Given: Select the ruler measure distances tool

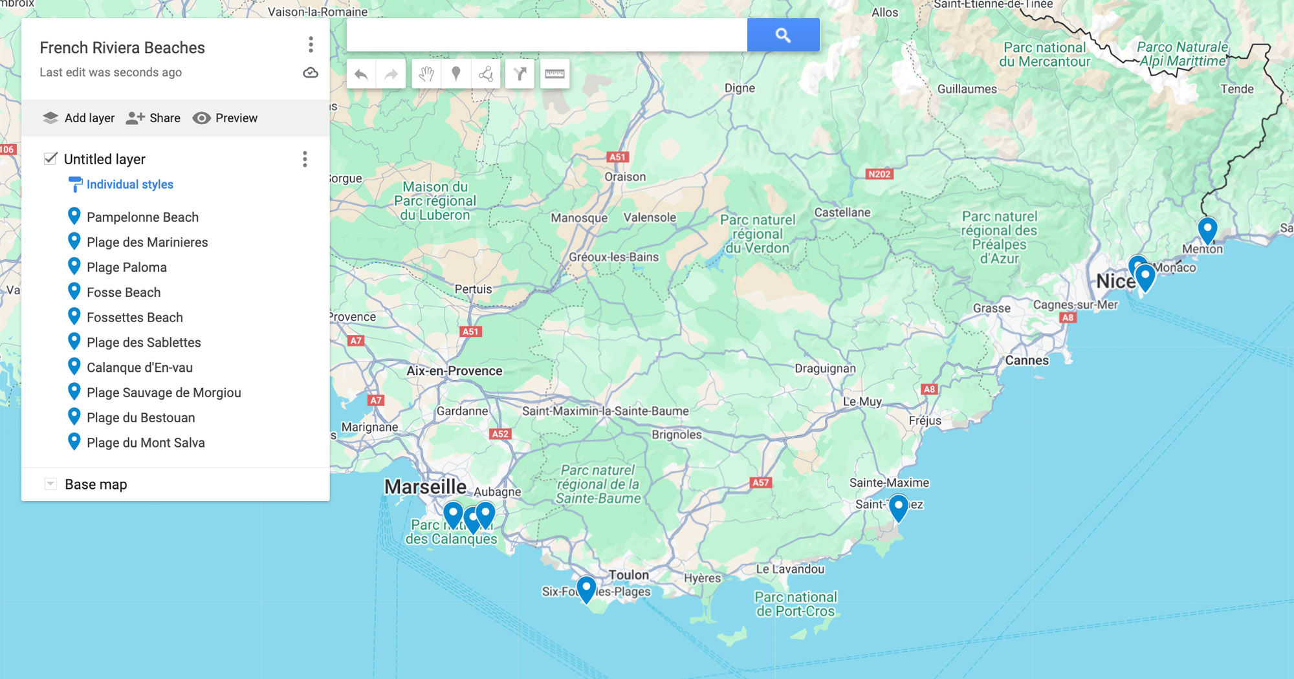Looking at the screenshot, I should (554, 74).
